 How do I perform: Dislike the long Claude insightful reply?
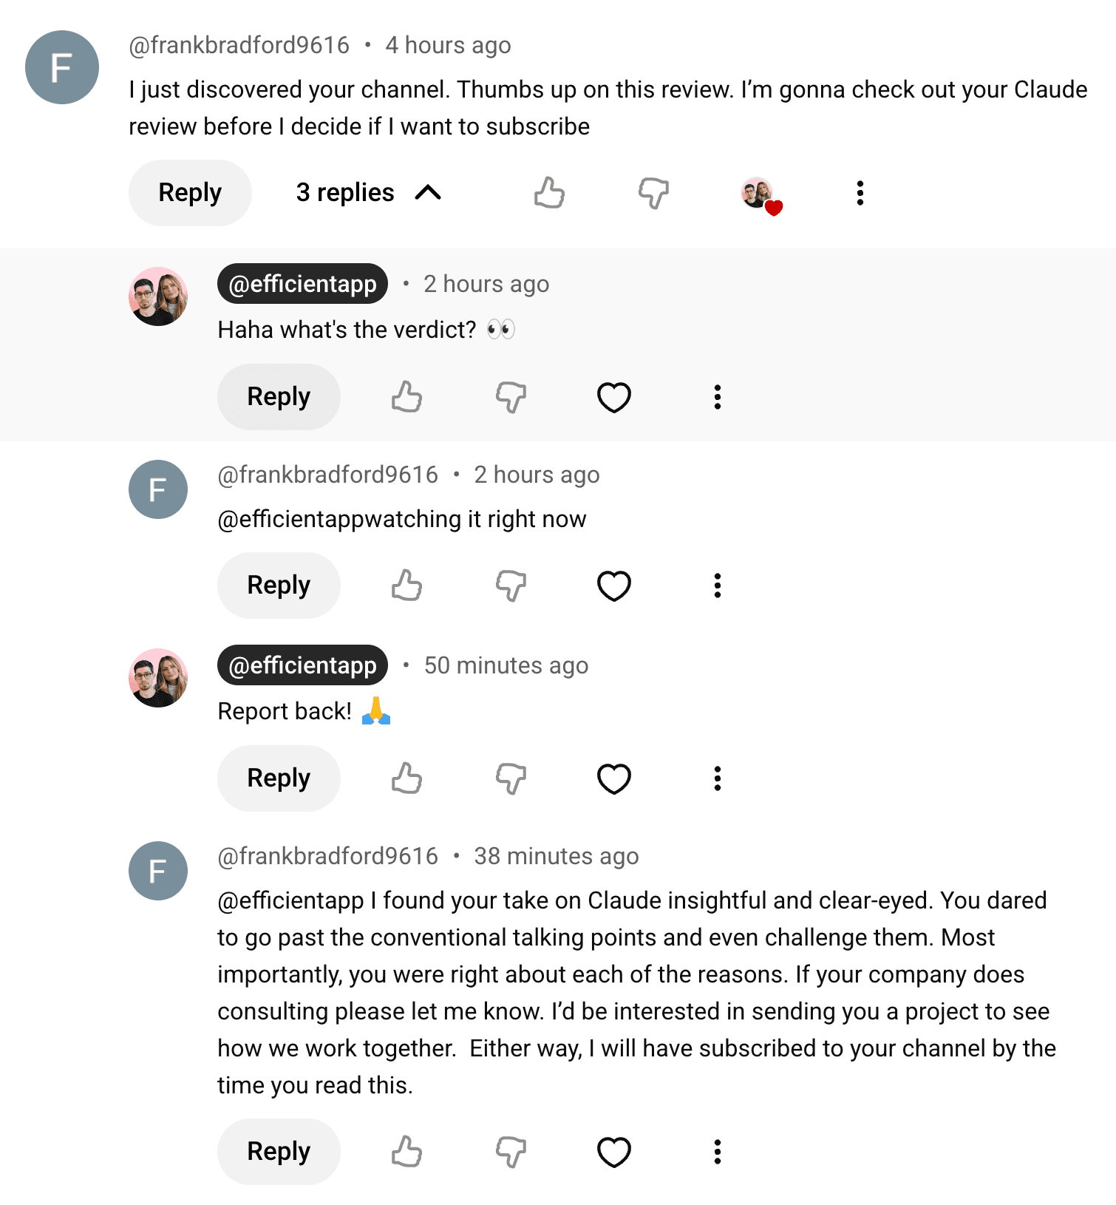(511, 1152)
